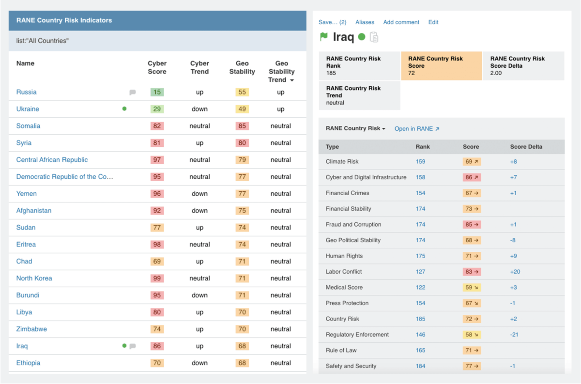Select the RANE Country Risk Trend card
The height and width of the screenshot is (384, 581).
[360, 95]
